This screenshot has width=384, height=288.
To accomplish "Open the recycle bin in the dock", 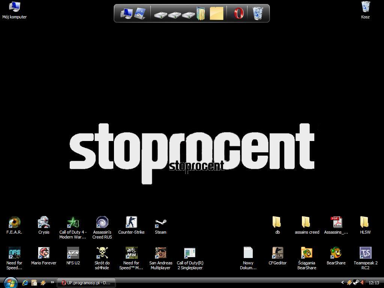I will (258, 13).
